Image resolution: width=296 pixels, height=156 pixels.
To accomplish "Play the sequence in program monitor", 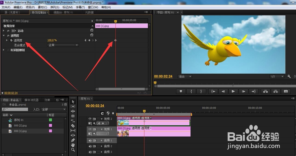I will tap(233, 91).
